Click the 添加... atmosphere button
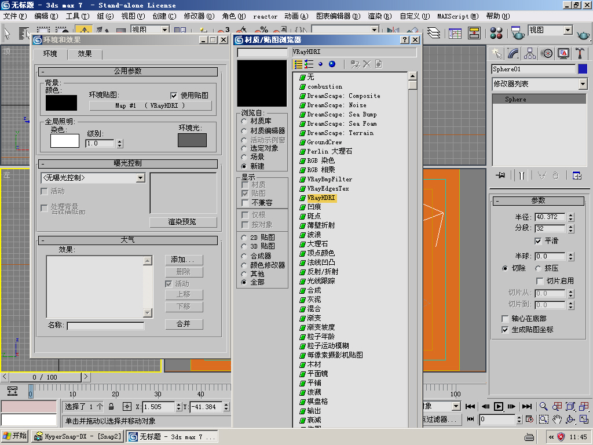The width and height of the screenshot is (593, 445). (x=184, y=260)
